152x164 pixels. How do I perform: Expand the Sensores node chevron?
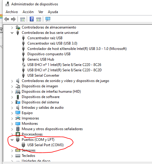click(12, 151)
